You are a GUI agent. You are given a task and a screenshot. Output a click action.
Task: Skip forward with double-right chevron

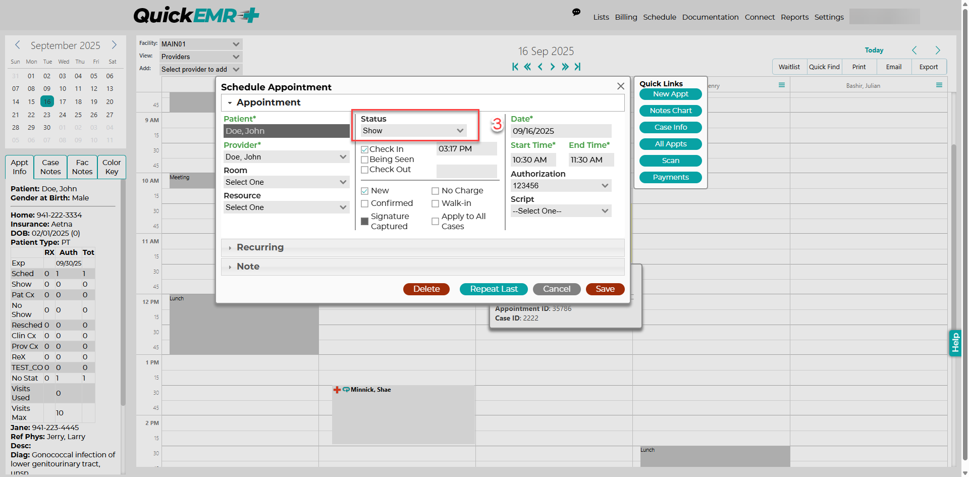pos(565,67)
